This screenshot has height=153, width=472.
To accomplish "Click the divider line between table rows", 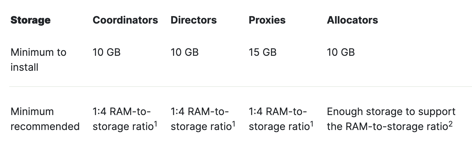I will pyautogui.click(x=240, y=86).
